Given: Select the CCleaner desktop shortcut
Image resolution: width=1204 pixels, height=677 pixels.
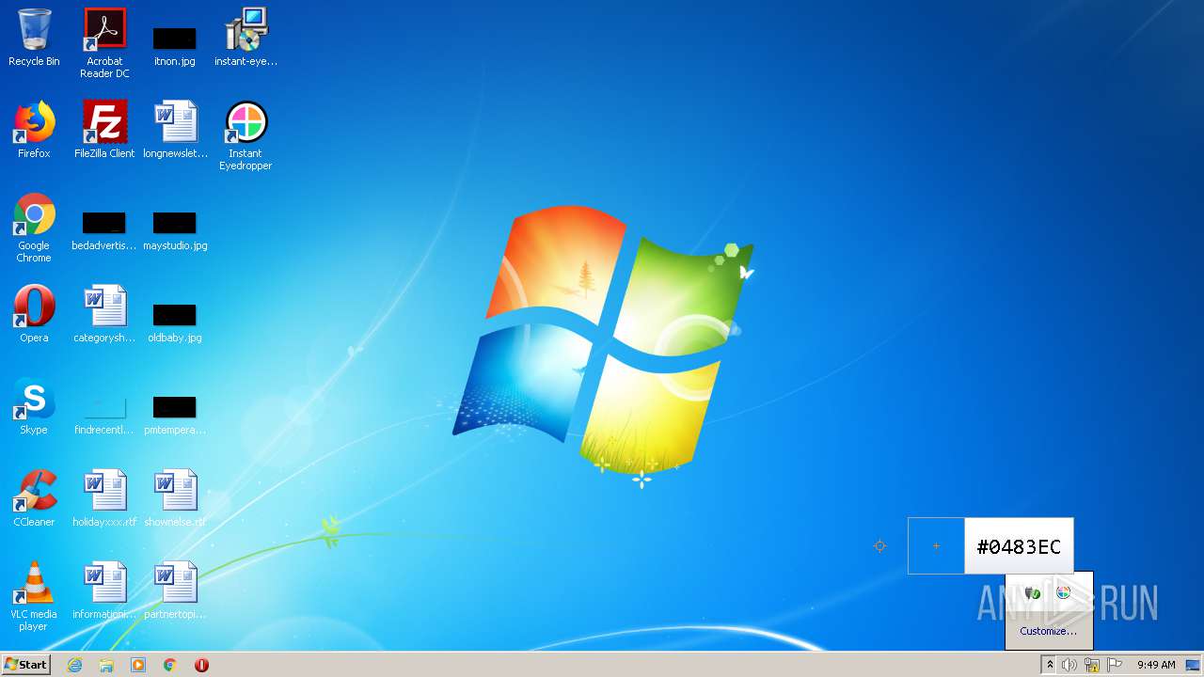Looking at the screenshot, I should 34,498.
